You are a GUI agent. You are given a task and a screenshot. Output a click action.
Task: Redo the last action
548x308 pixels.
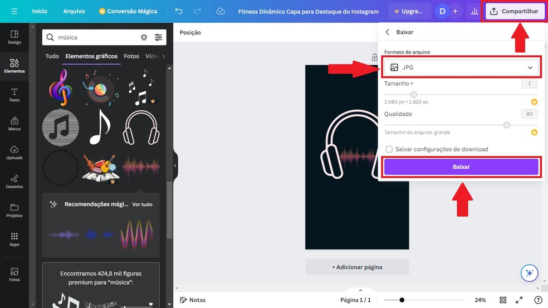[198, 11]
